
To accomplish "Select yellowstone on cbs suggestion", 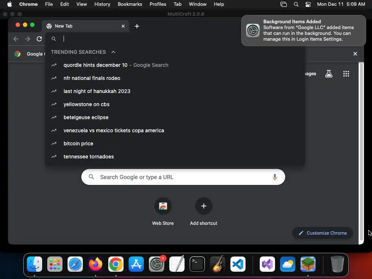I will click(x=175, y=104).
